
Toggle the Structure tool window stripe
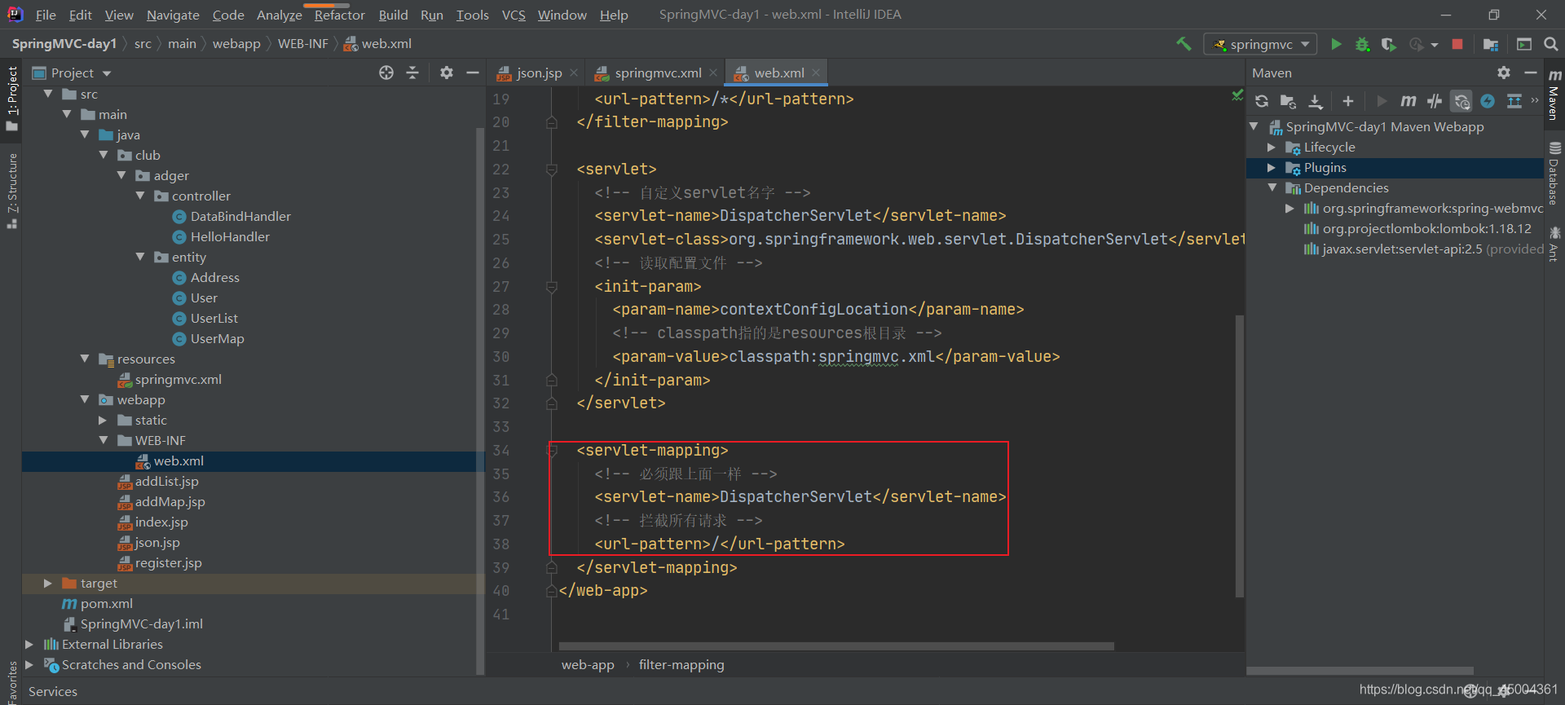11,192
